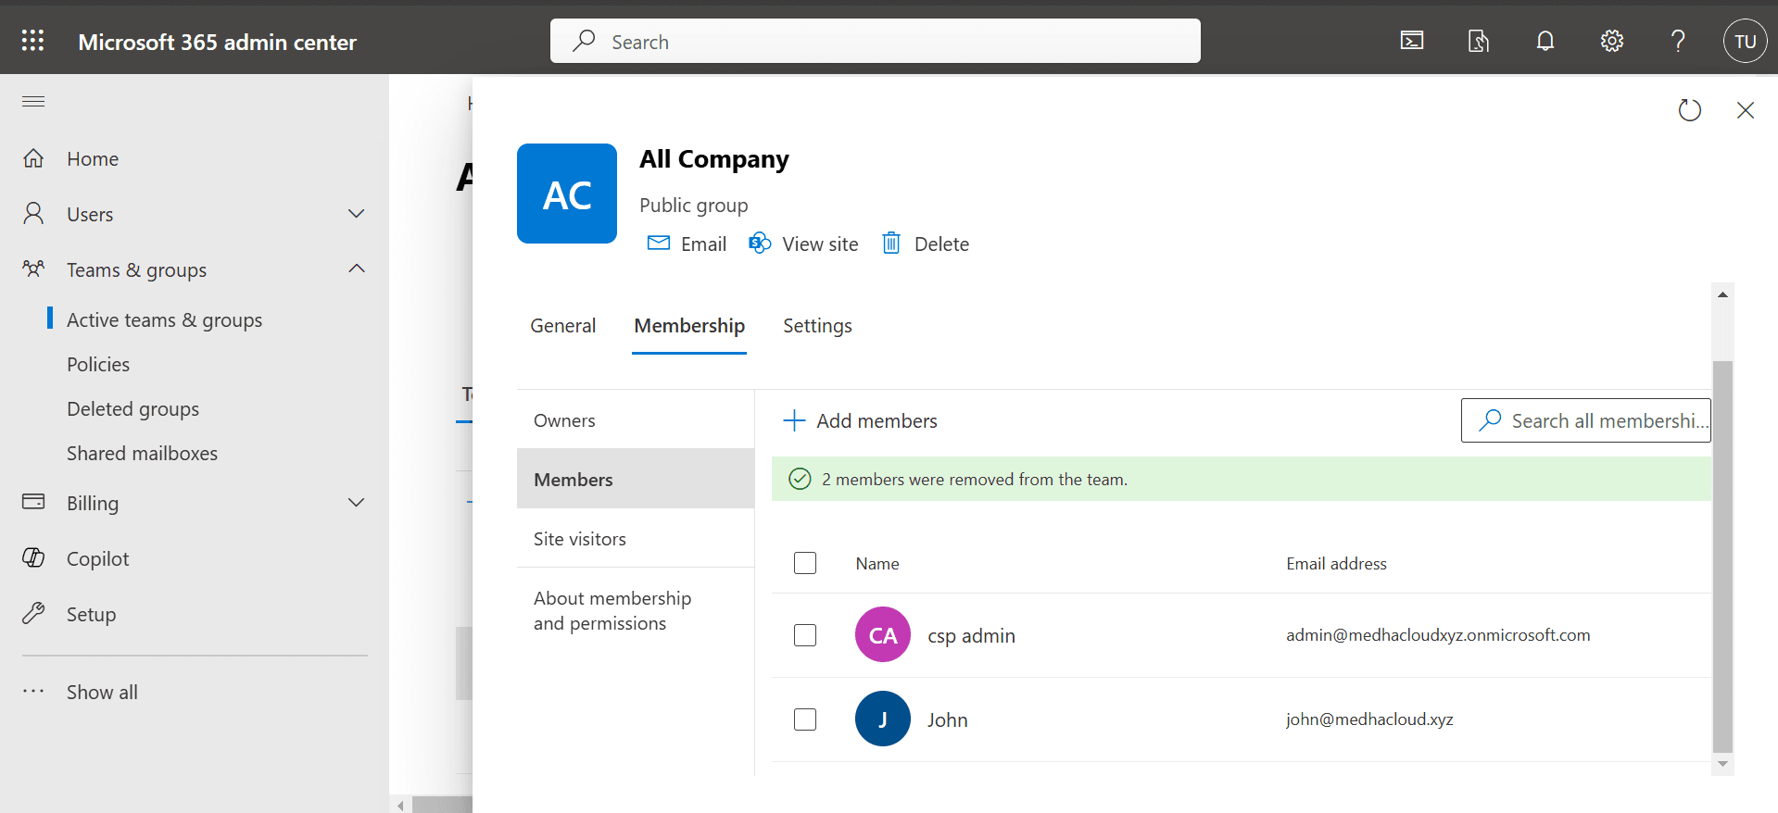Click Add members button
Viewport: 1778px width, 813px height.
[861, 421]
